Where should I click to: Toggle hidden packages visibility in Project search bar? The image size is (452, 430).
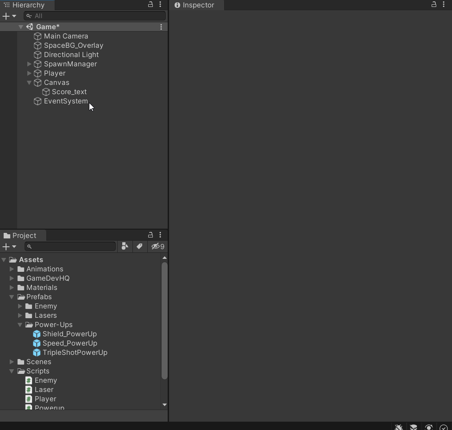tap(157, 246)
